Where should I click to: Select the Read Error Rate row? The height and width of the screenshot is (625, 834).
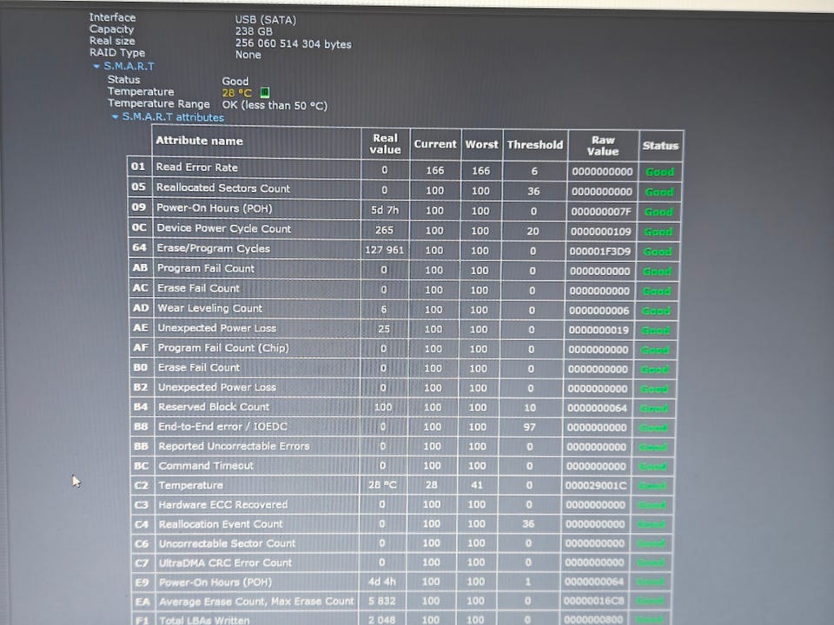[405, 169]
